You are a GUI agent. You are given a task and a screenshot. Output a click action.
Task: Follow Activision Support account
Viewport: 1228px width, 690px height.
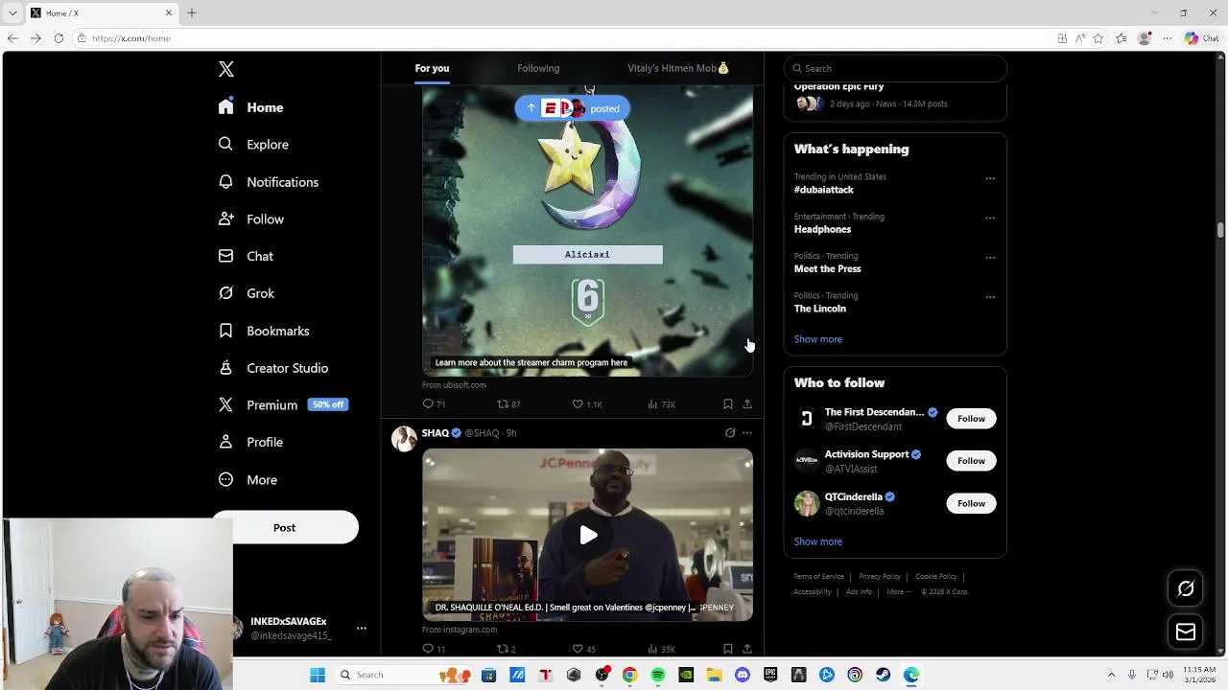tap(971, 461)
